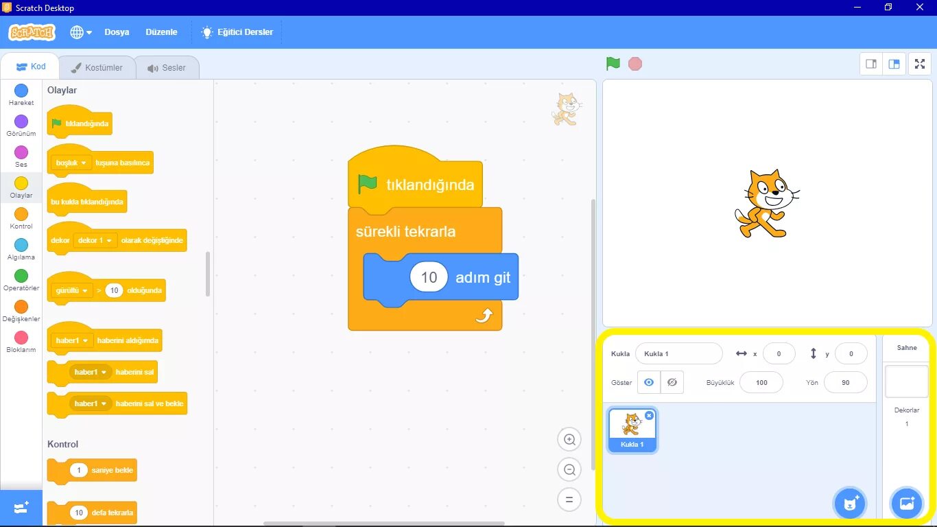Click the Büyüklük size field

[761, 382]
